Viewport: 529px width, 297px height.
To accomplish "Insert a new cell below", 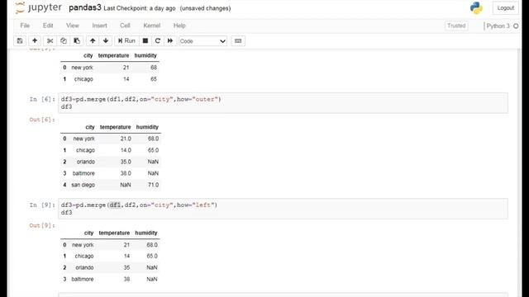I will click(35, 40).
